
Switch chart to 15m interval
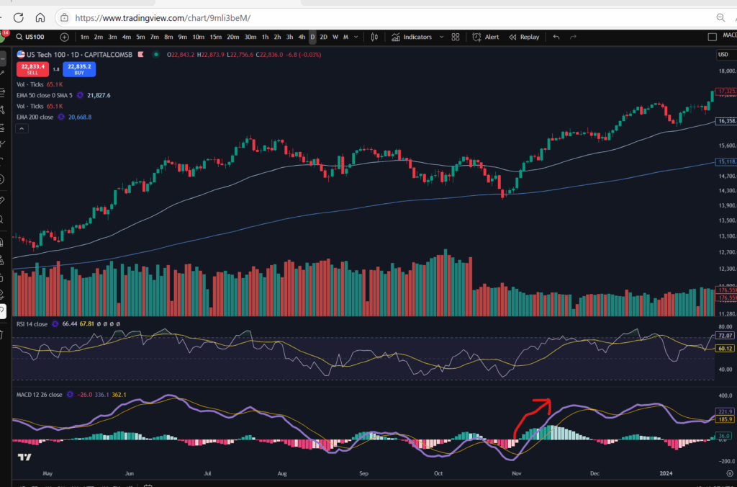(216, 37)
